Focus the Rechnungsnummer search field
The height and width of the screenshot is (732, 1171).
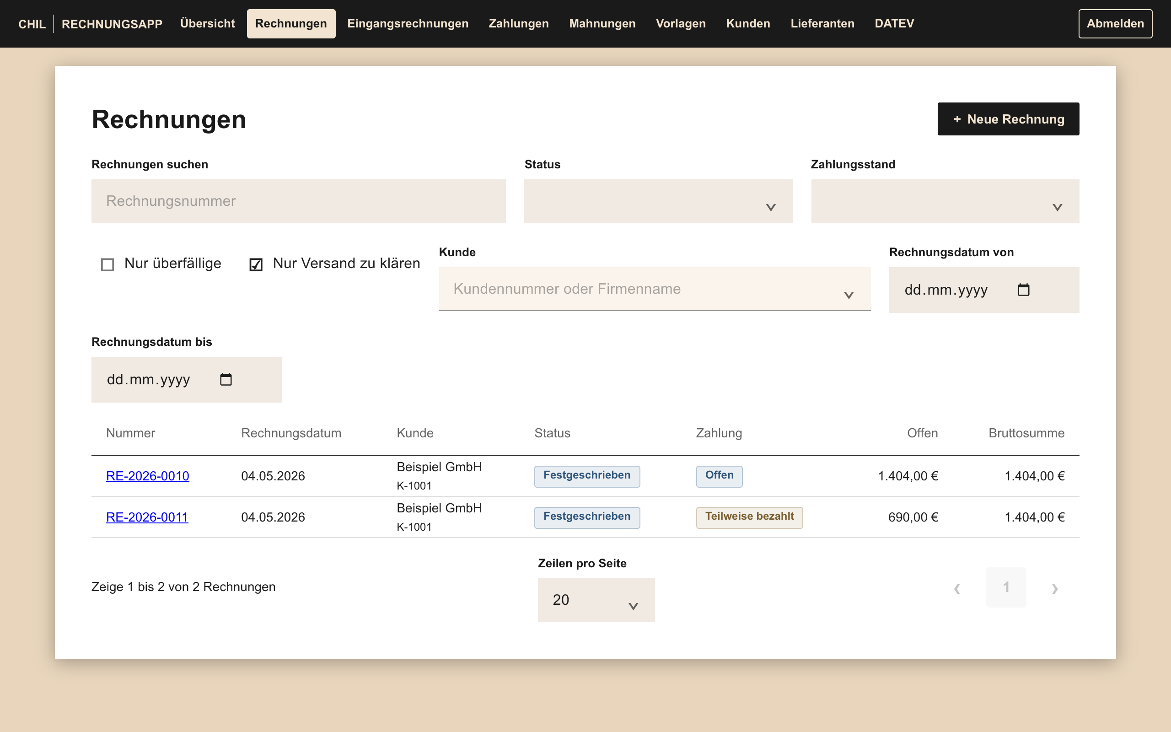[x=299, y=201]
